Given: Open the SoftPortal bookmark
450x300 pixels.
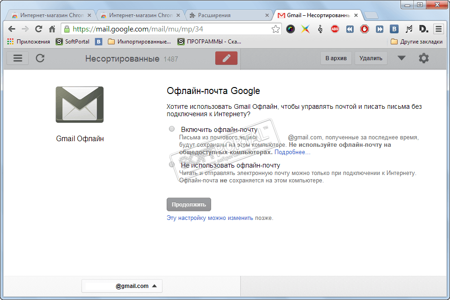Looking at the screenshot, I should pyautogui.click(x=73, y=42).
